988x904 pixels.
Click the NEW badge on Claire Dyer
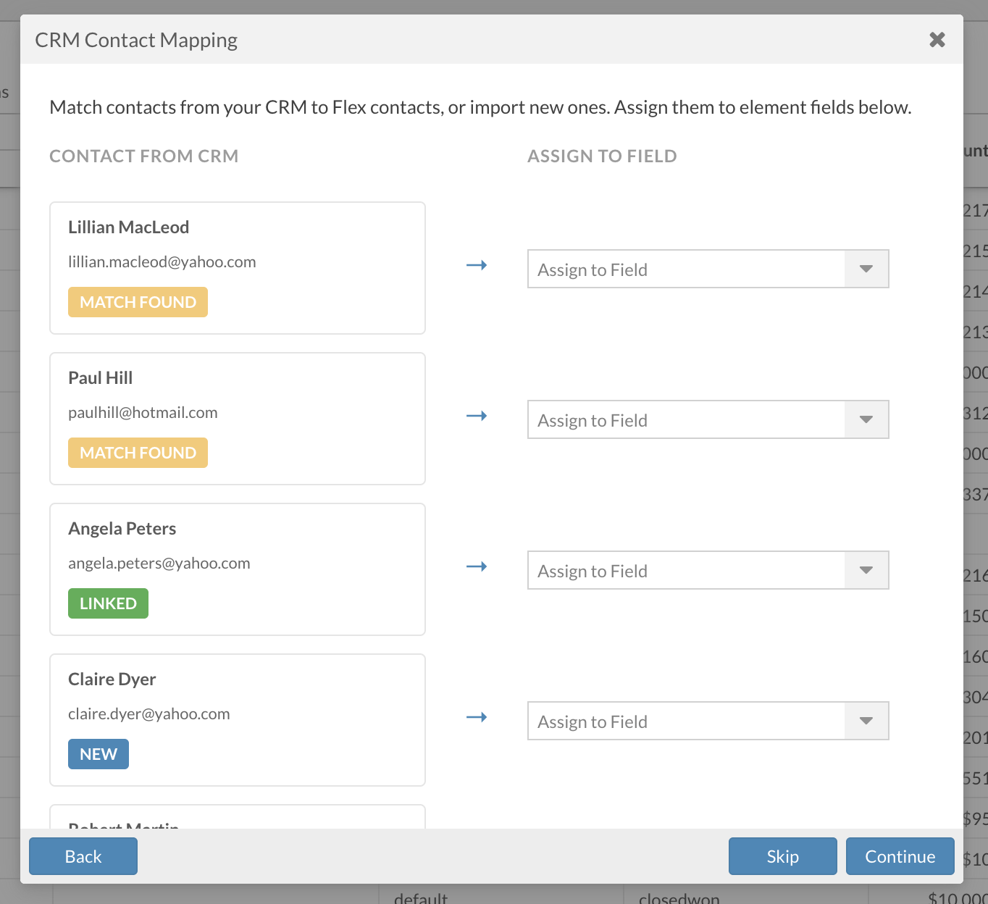tap(99, 754)
